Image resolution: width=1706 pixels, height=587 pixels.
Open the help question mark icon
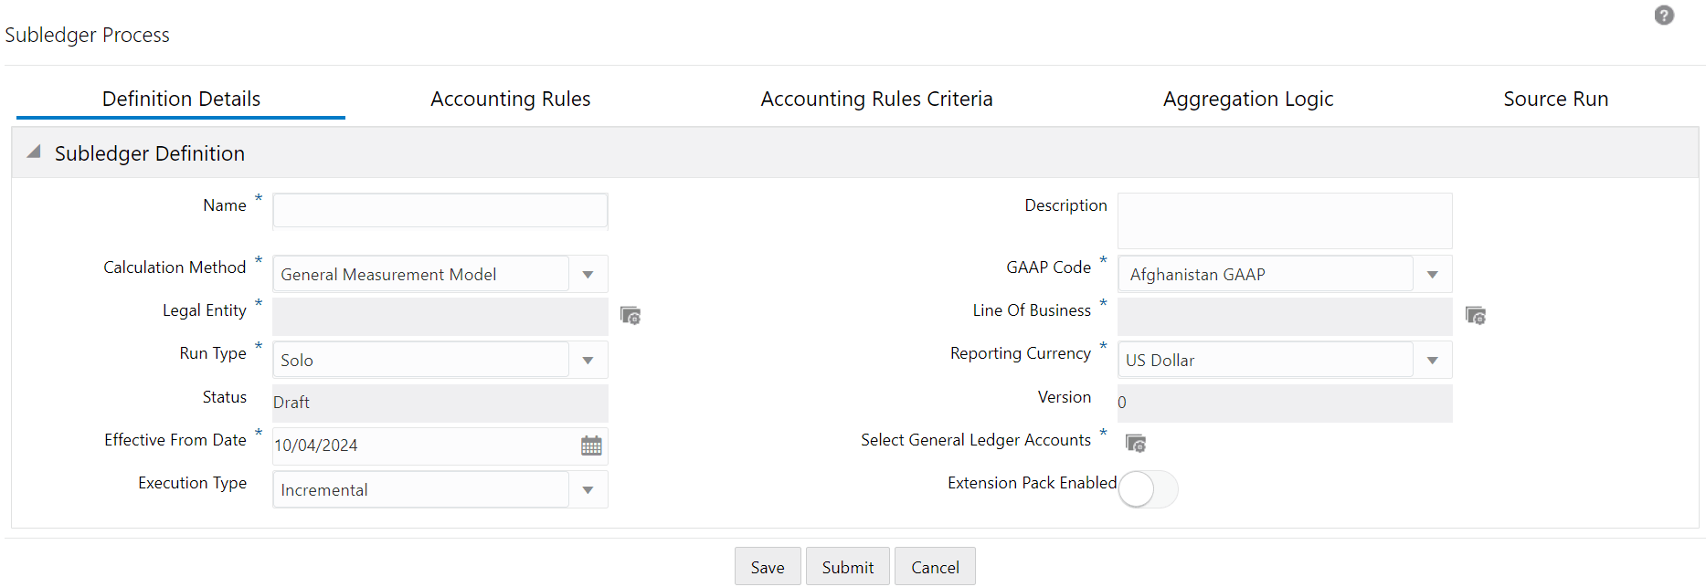(x=1664, y=16)
